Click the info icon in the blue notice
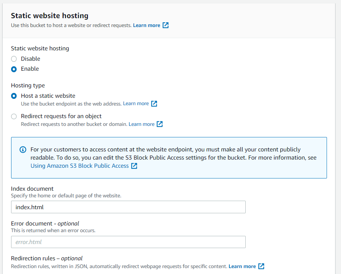The height and width of the screenshot is (274, 341). click(x=23, y=150)
